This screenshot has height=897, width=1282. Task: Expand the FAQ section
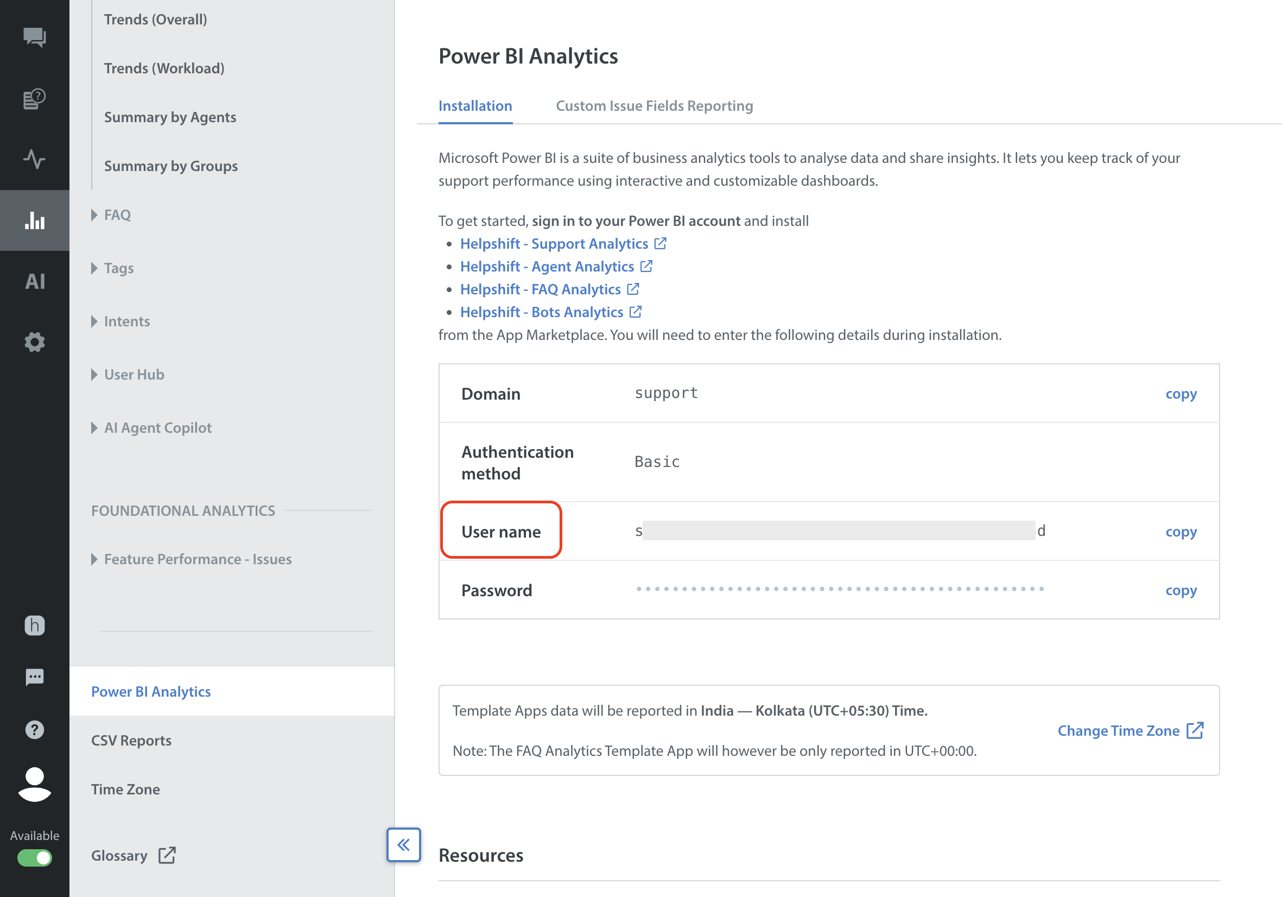[117, 215]
